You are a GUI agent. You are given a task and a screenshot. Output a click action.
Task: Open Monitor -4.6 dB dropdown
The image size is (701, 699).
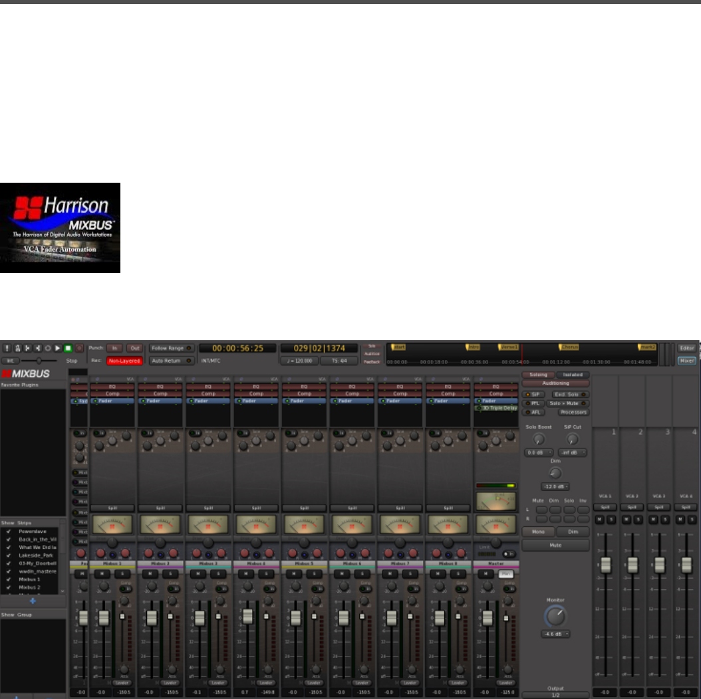tap(555, 634)
